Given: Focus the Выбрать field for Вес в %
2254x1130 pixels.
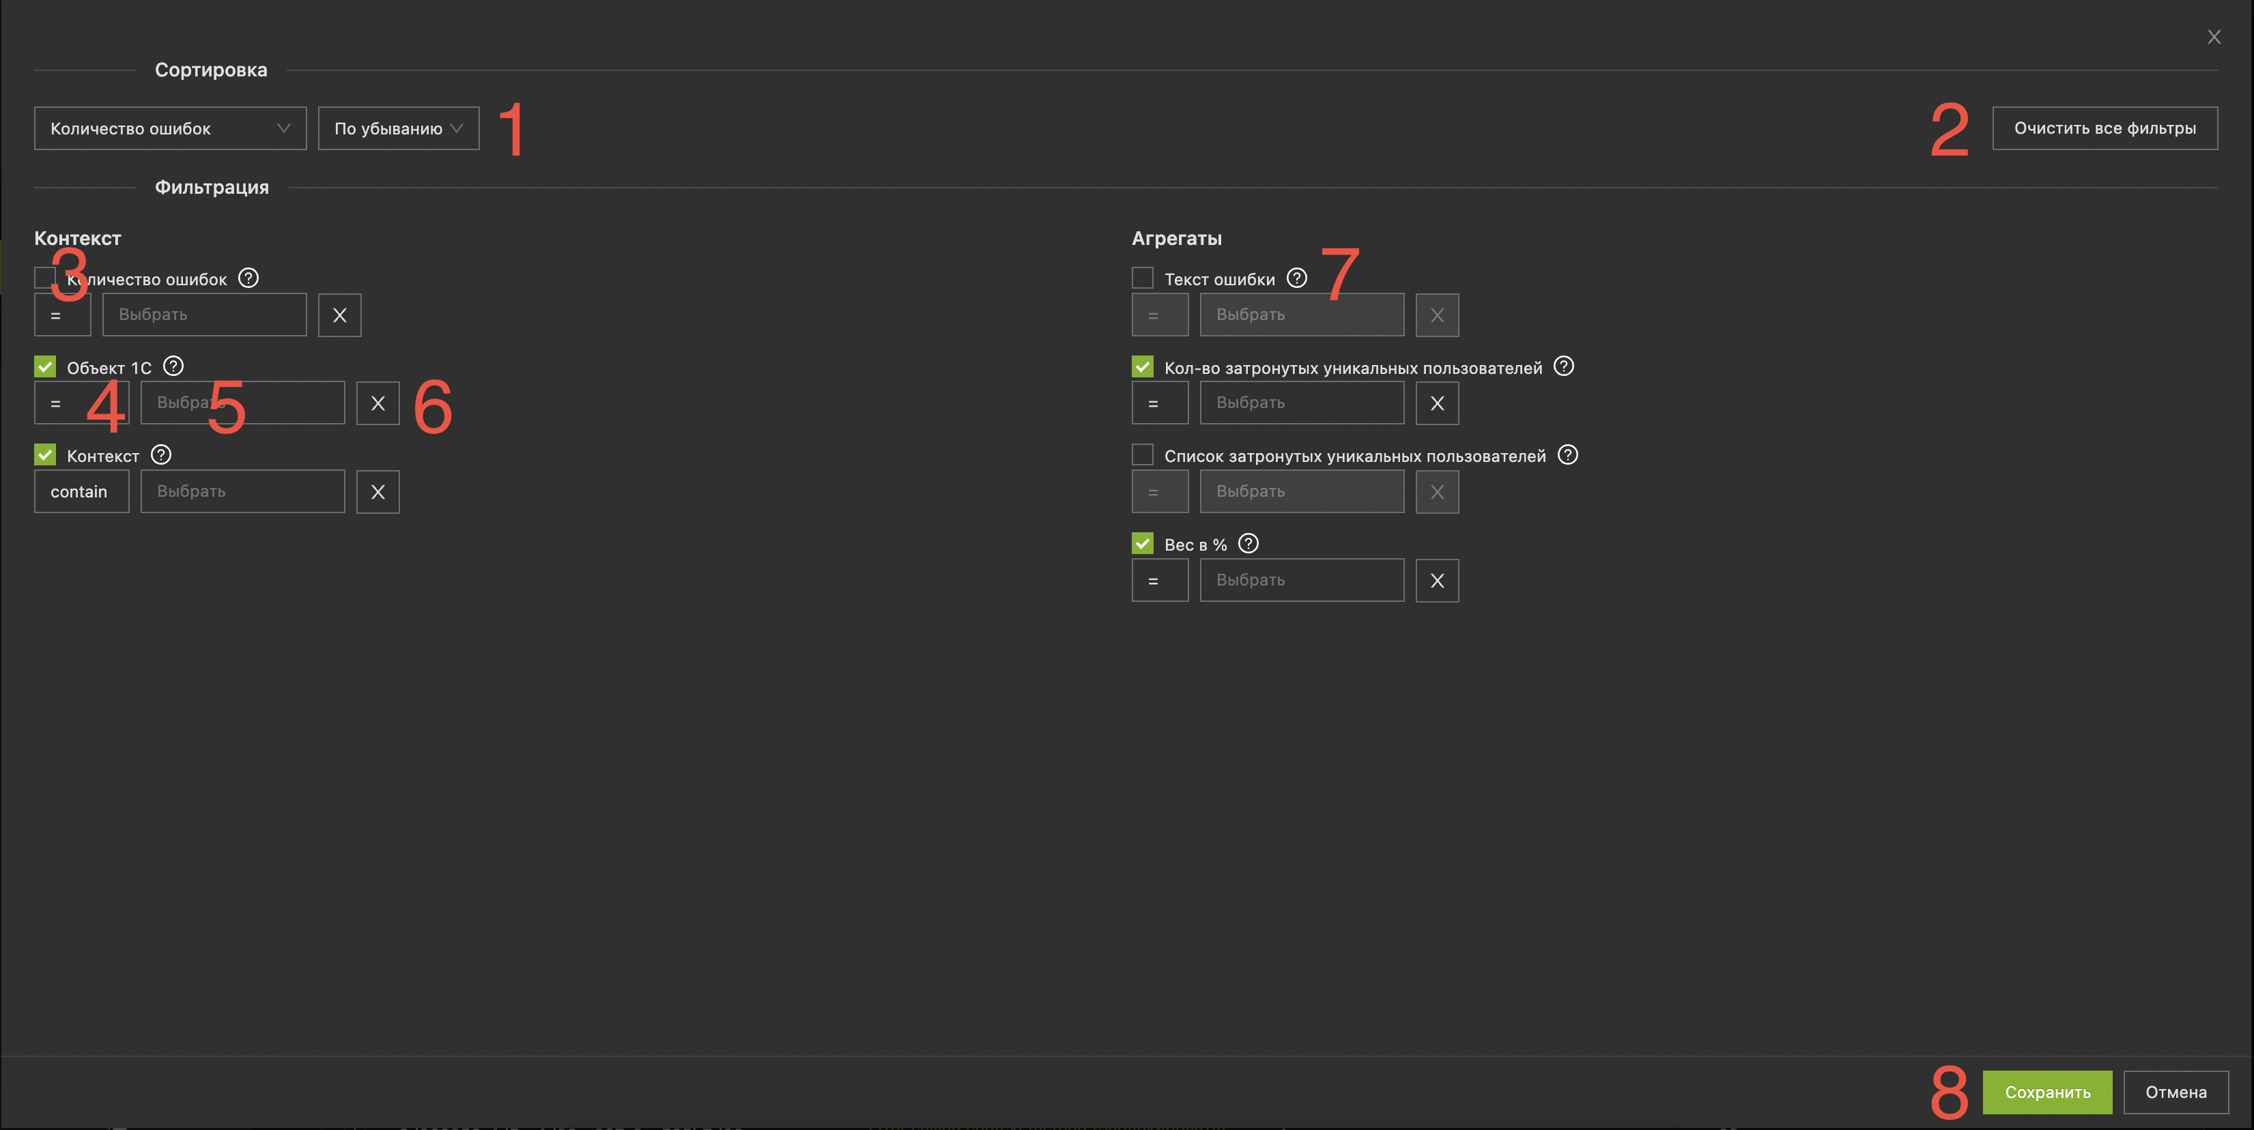Looking at the screenshot, I should 1302,581.
